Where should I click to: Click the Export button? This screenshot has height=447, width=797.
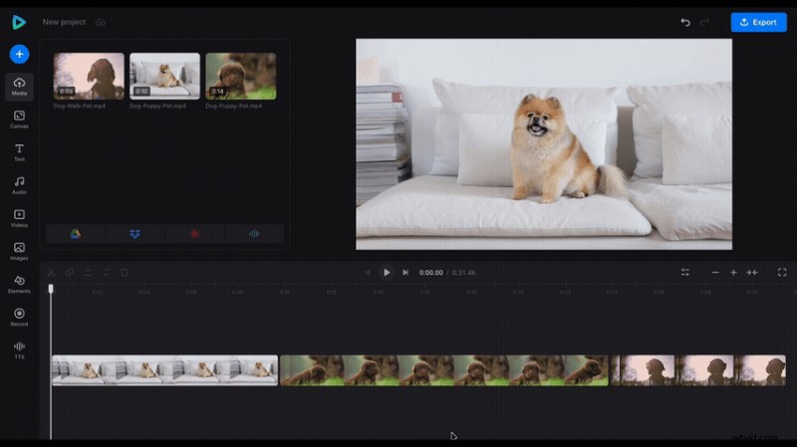pyautogui.click(x=758, y=22)
